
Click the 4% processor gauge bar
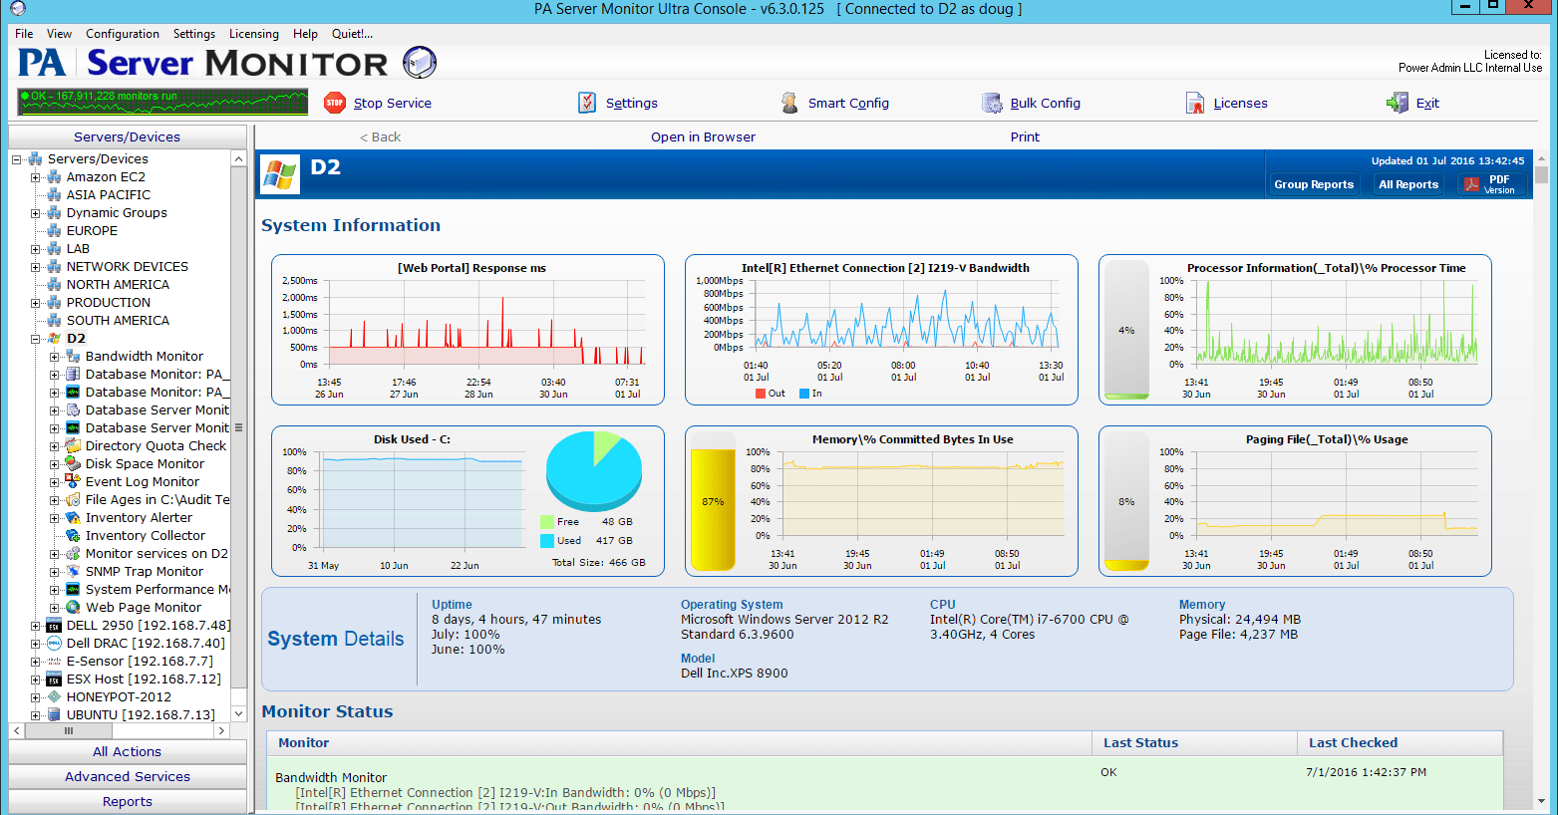click(x=1126, y=330)
